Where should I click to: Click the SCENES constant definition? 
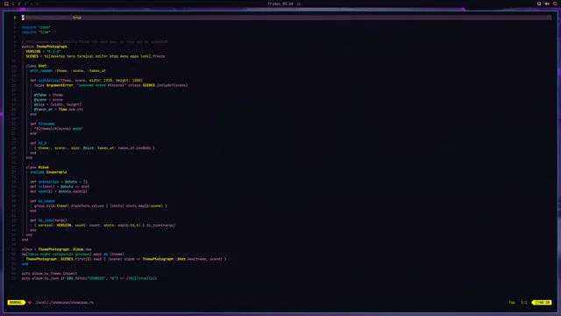[96, 56]
